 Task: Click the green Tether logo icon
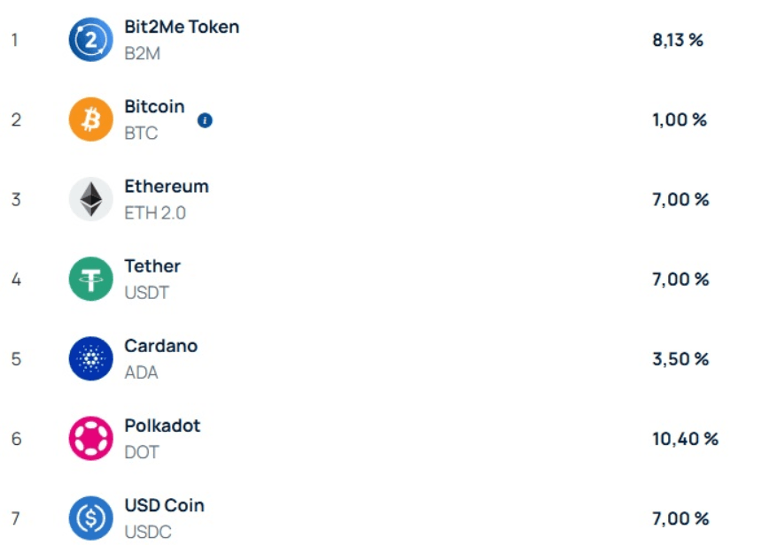[90, 279]
